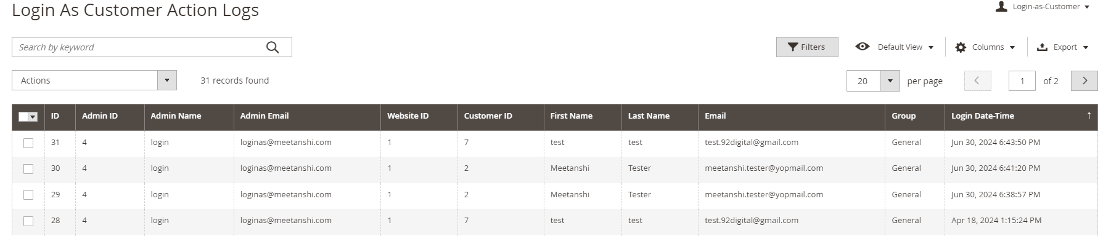Click the Search by keyword field
This screenshot has width=1111, height=236.
[x=152, y=47]
